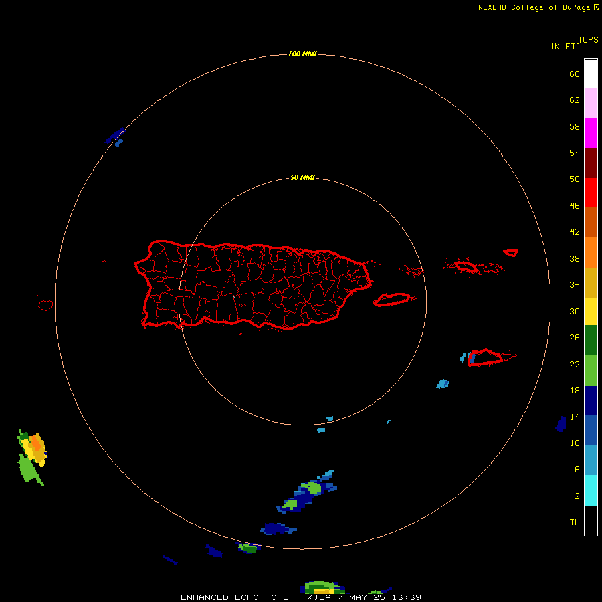This screenshot has width=602, height=602.
Task: Click the medium blue 18 kft legend swatch
Action: (591, 430)
